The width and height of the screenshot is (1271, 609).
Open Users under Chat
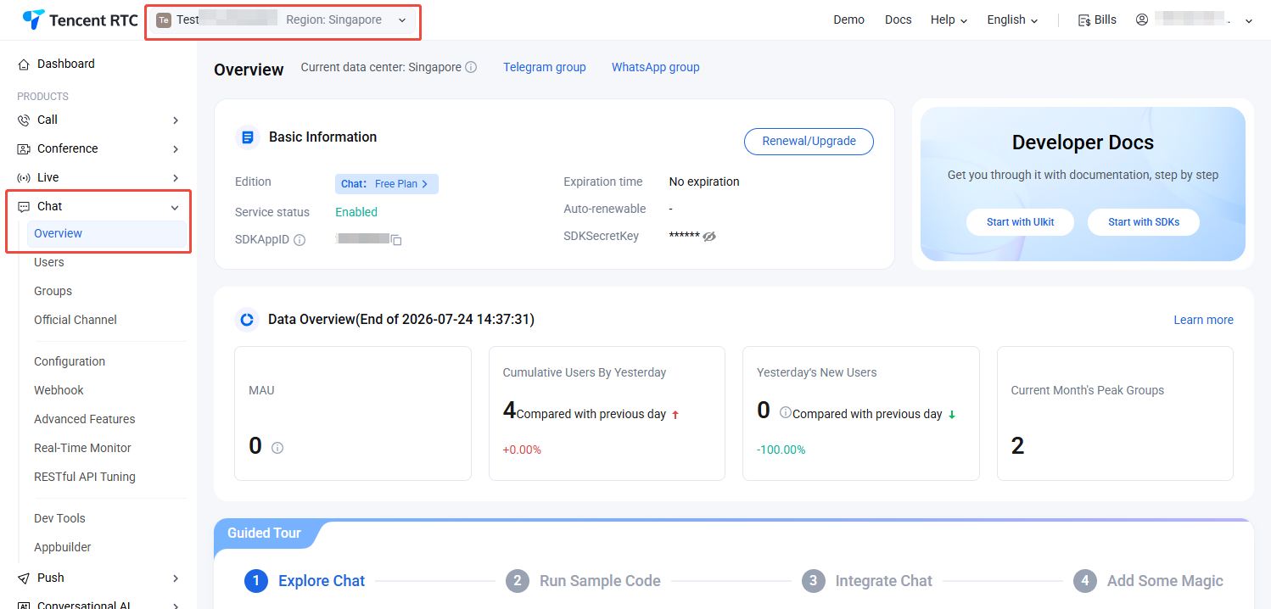[x=49, y=262]
